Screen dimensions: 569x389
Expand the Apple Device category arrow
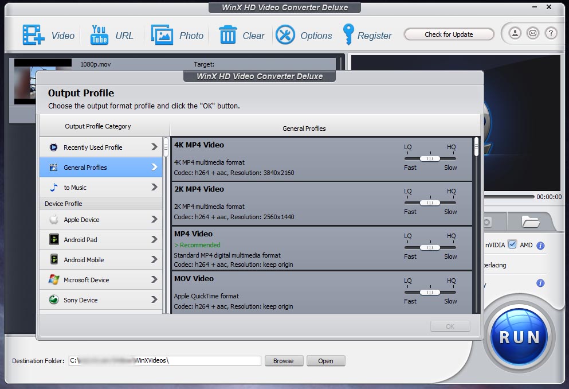tap(154, 219)
